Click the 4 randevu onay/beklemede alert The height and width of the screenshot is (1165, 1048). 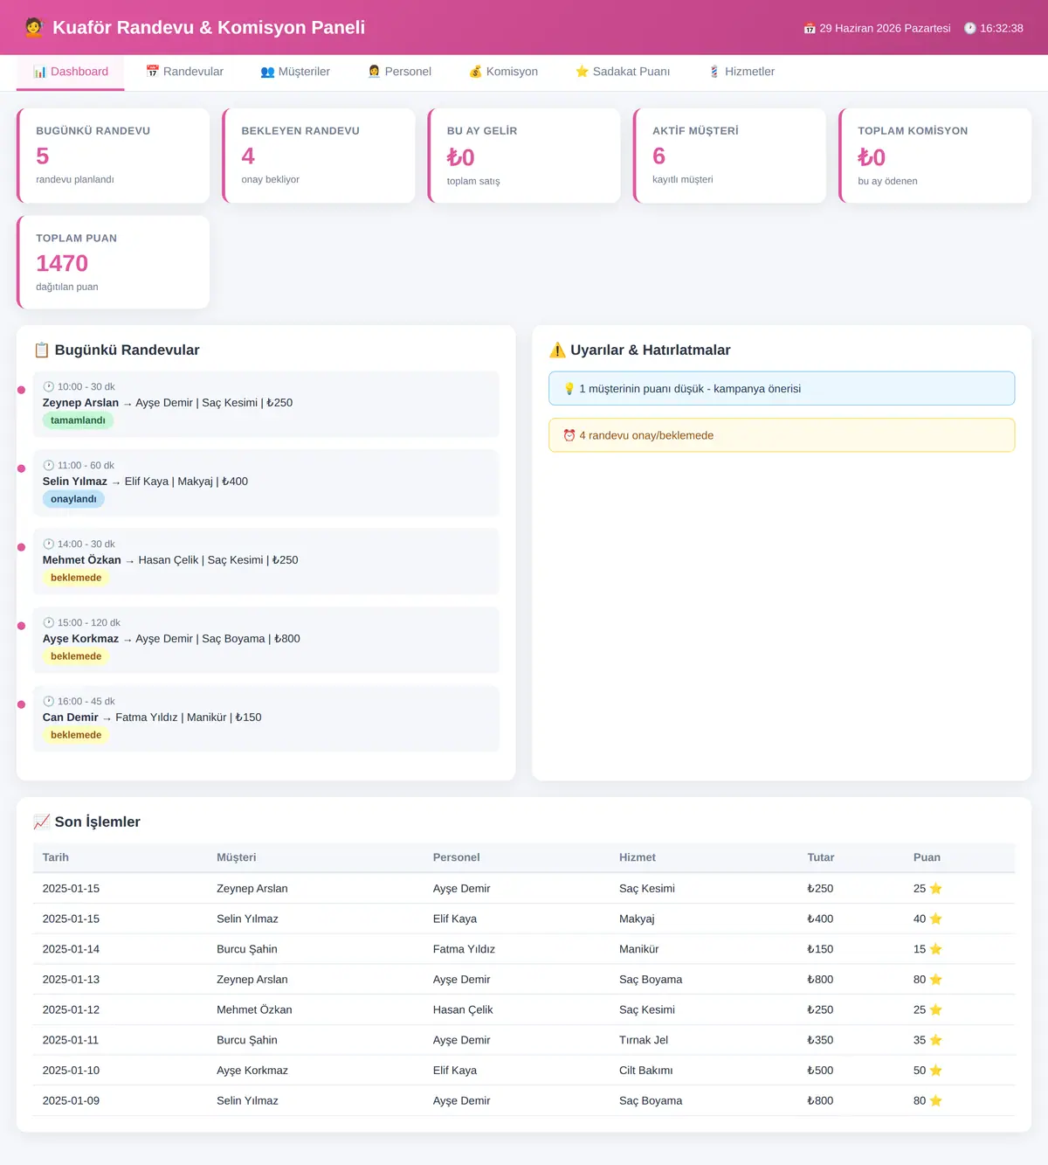782,435
